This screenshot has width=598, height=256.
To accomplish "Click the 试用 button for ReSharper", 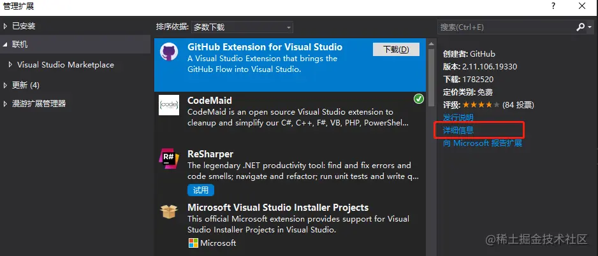I will pyautogui.click(x=201, y=190).
